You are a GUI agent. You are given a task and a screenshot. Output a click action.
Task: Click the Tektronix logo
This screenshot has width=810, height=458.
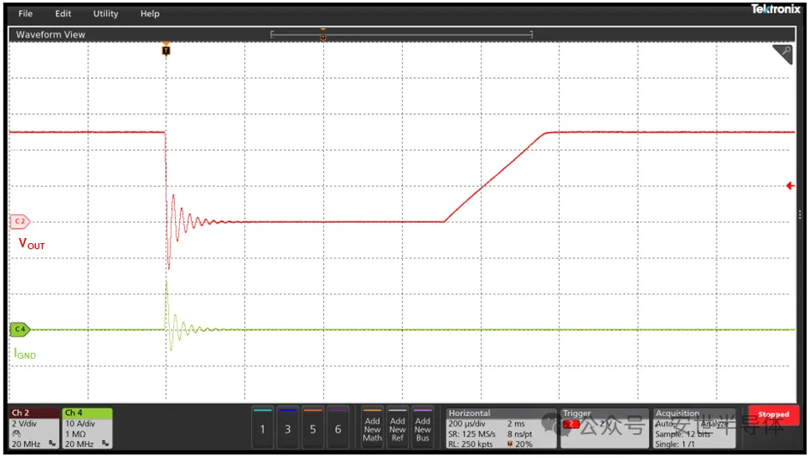pyautogui.click(x=776, y=9)
